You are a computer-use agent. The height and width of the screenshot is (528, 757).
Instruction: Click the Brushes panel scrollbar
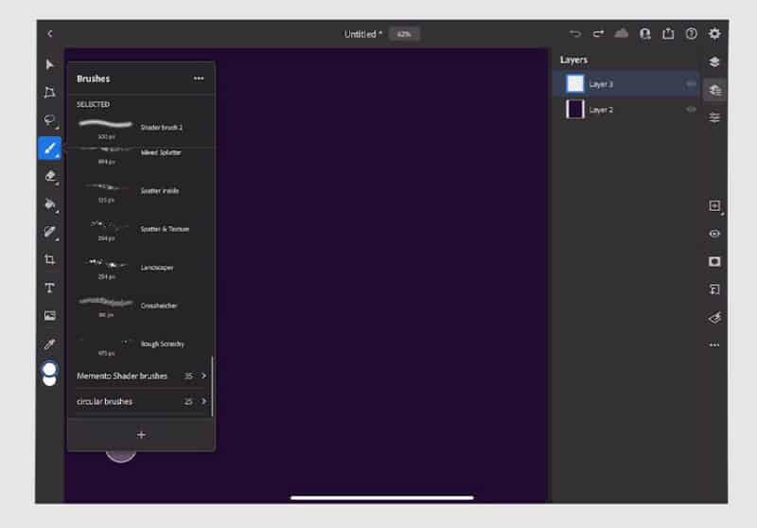212,386
